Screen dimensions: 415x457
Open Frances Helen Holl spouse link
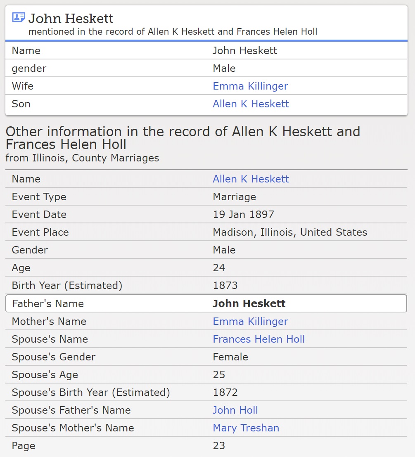pos(258,339)
